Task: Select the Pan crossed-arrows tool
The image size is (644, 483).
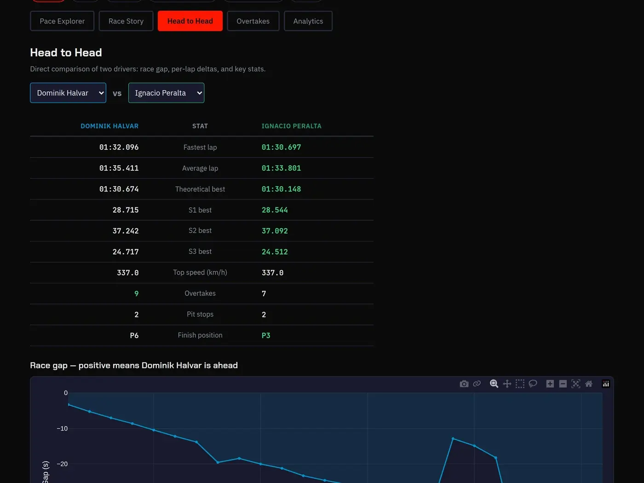Action: click(507, 384)
